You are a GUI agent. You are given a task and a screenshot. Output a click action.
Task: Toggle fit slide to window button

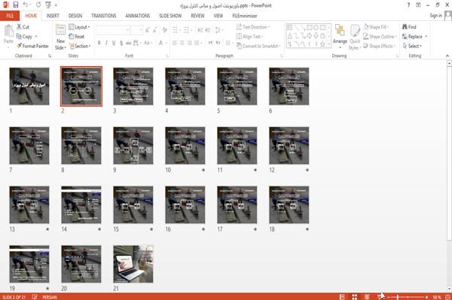447,297
